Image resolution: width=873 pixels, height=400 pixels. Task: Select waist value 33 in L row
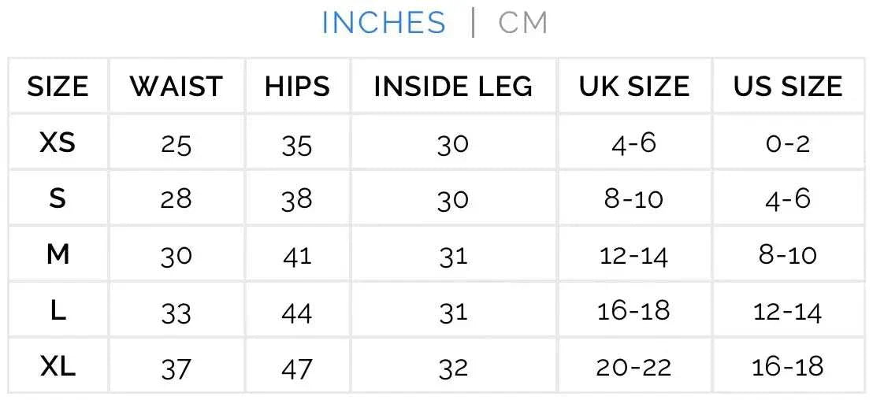pyautogui.click(x=176, y=313)
